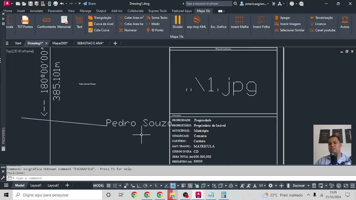This screenshot has height=200, width=356.
Task: Click the Undo arrow
Action: pos(62,4)
